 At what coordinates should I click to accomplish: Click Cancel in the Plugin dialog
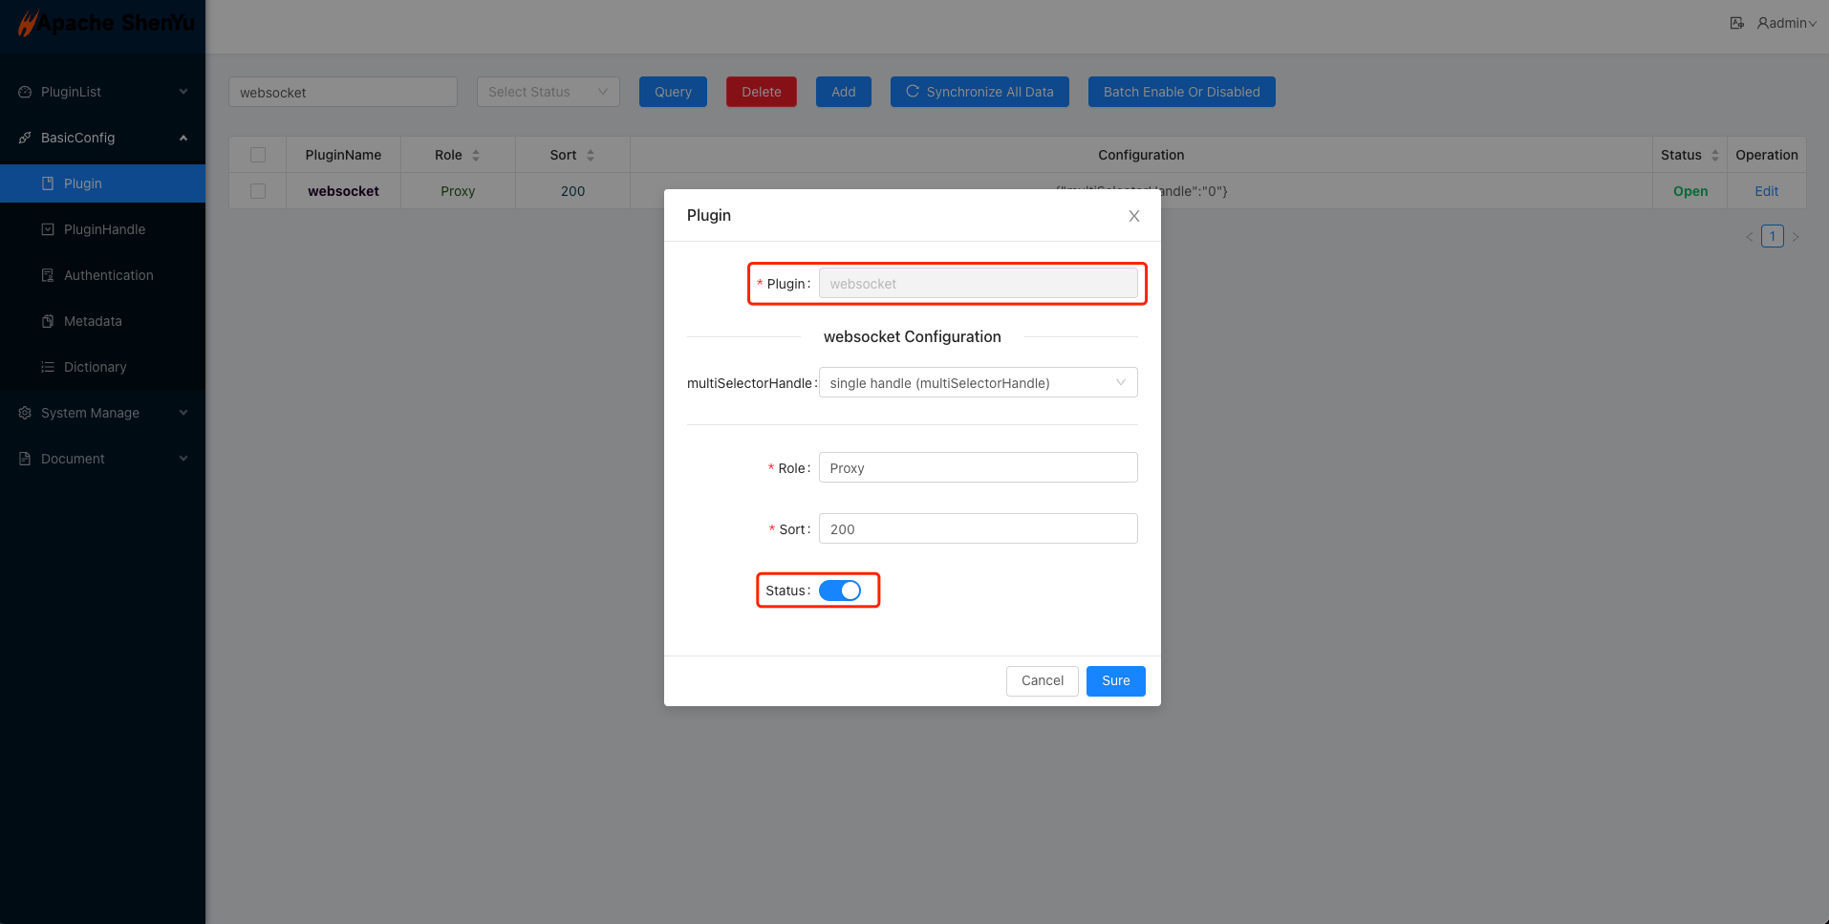click(x=1042, y=680)
